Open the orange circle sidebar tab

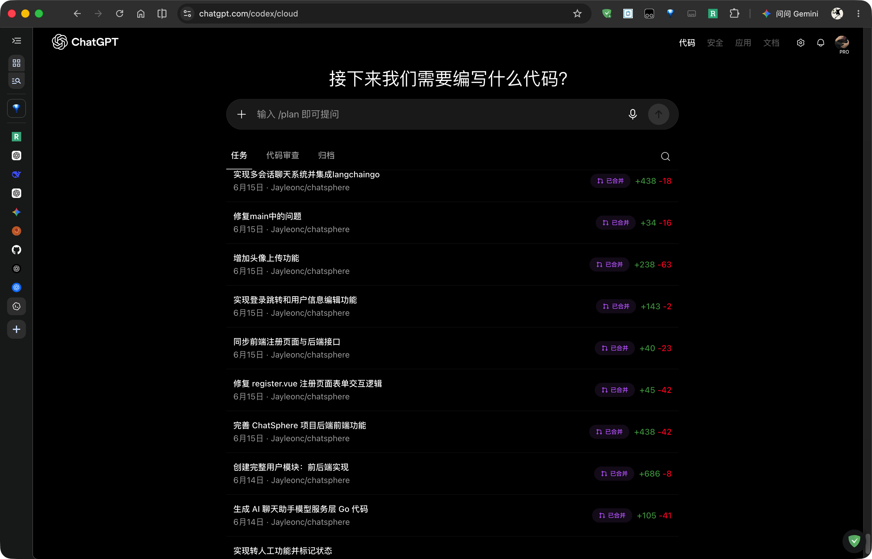pos(16,231)
